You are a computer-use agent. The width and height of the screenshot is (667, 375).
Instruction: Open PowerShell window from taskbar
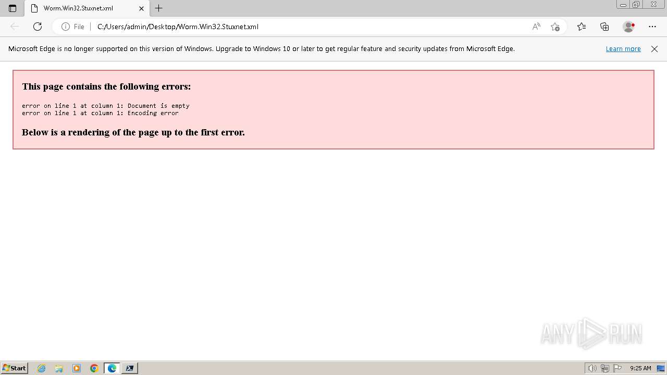[x=130, y=368]
